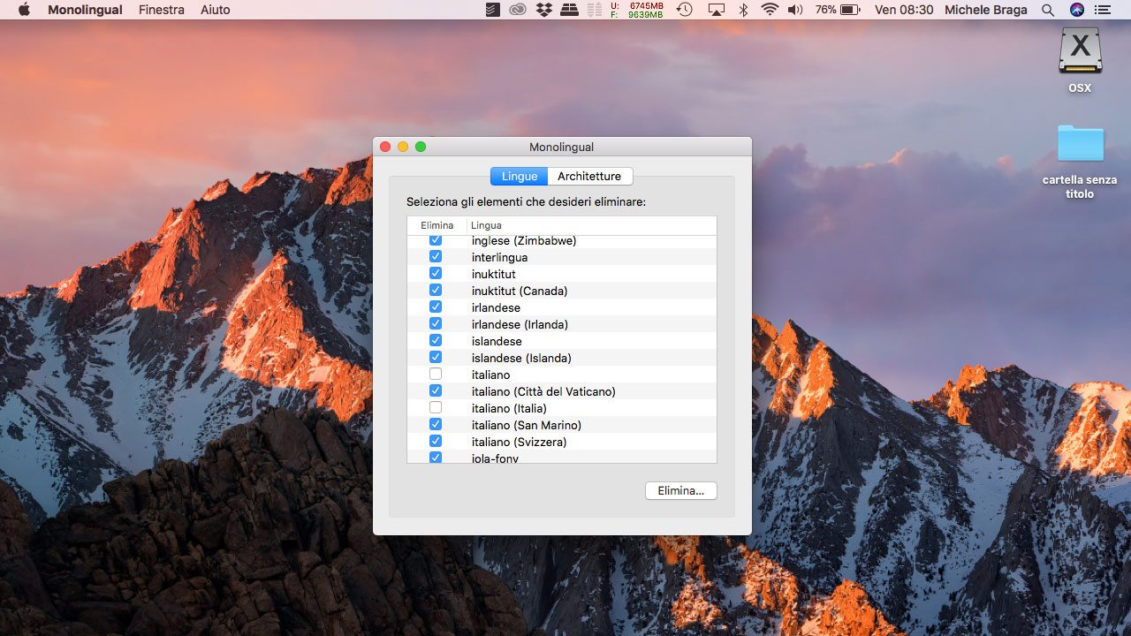
Task: Open the Aiuto menu
Action: [215, 10]
